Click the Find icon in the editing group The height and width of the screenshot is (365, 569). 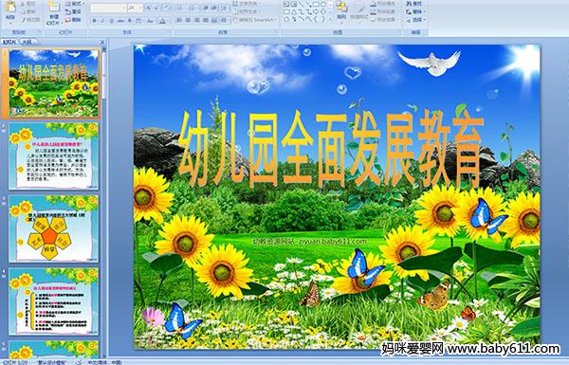click(414, 4)
